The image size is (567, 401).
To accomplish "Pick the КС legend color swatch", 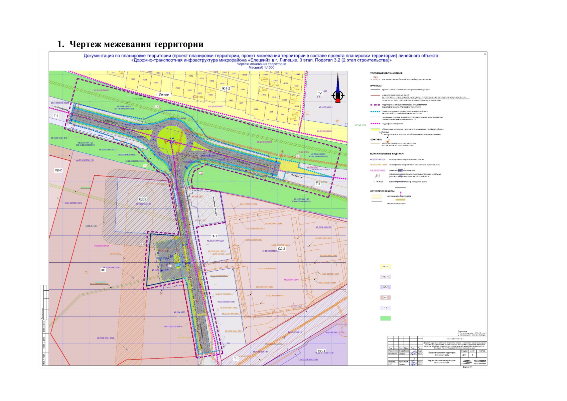I will pos(385,298).
